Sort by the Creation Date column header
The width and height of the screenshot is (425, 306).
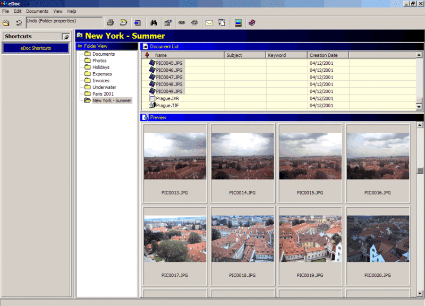click(328, 55)
